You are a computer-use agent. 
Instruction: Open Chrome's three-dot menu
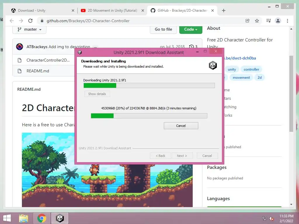[287, 21]
